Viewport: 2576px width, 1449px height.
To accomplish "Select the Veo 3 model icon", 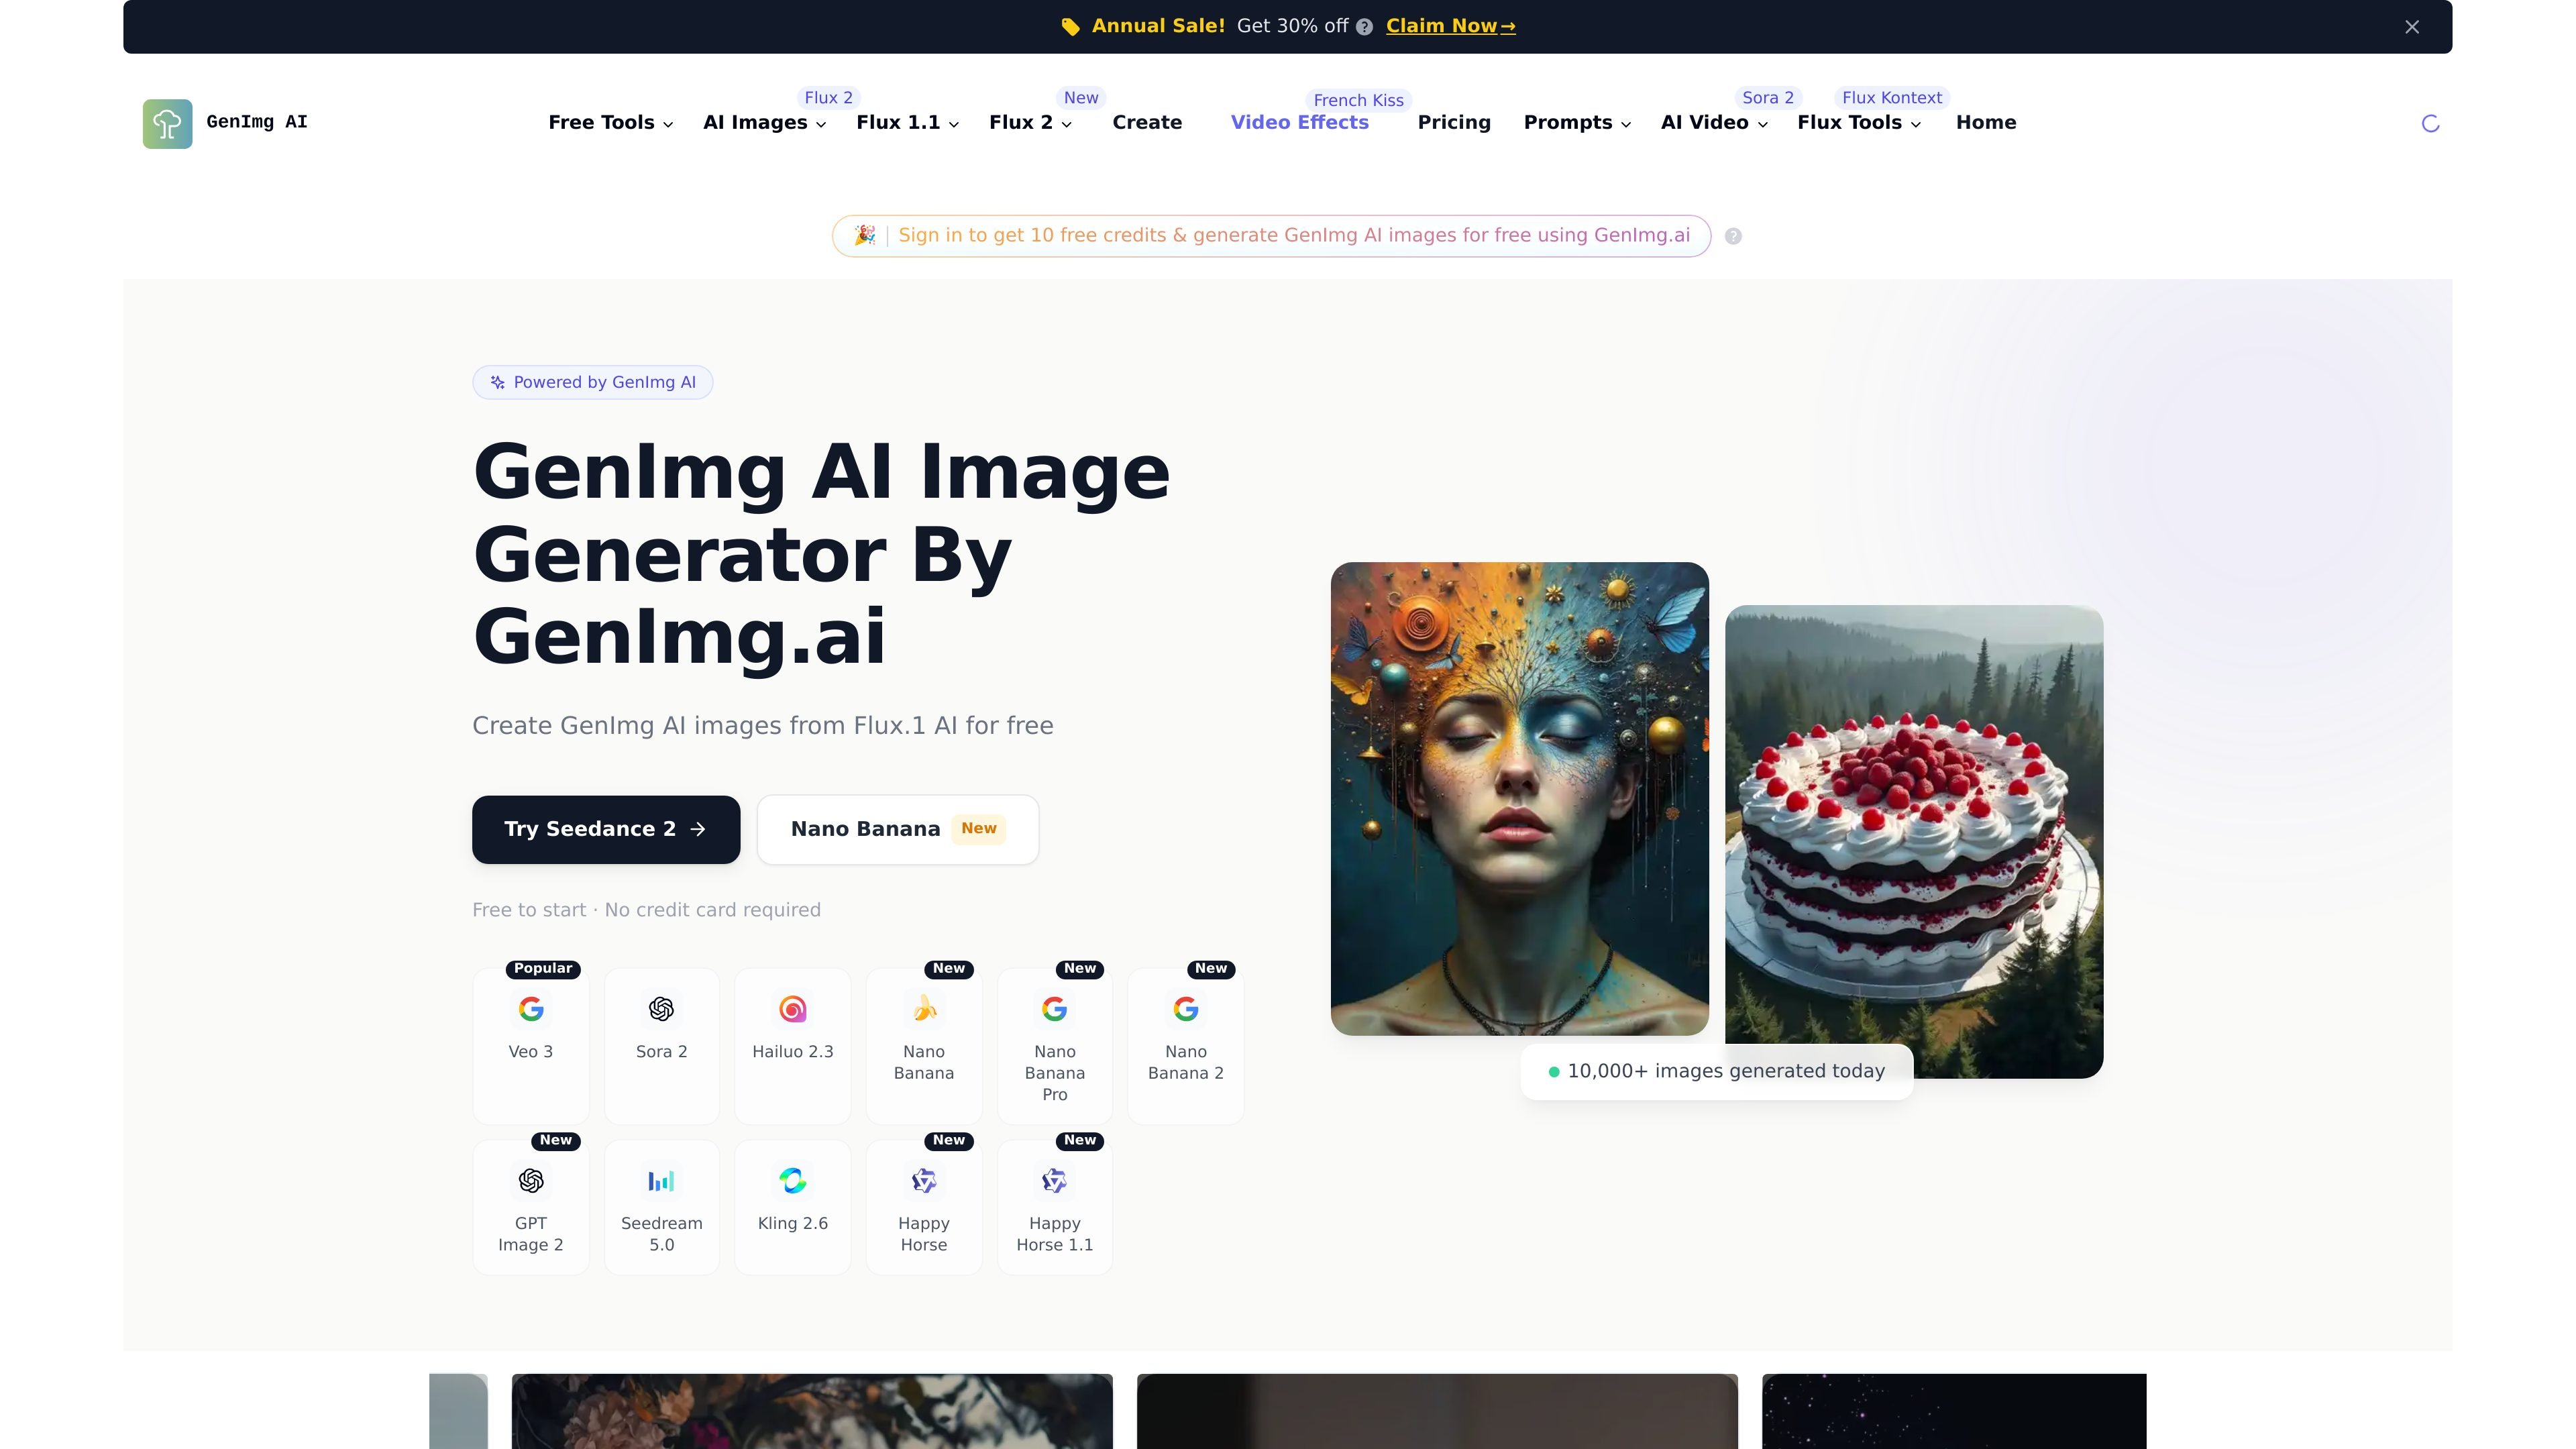I will pos(531,1009).
